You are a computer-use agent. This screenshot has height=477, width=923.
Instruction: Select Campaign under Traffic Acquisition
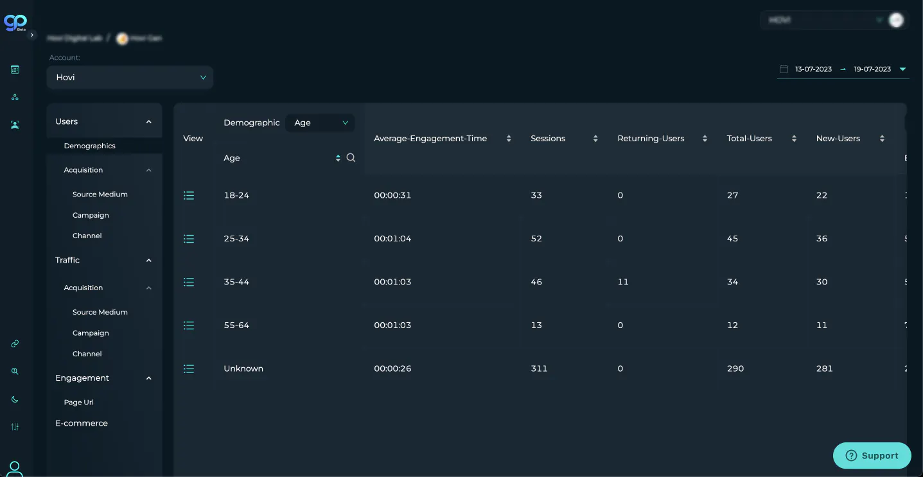91,333
